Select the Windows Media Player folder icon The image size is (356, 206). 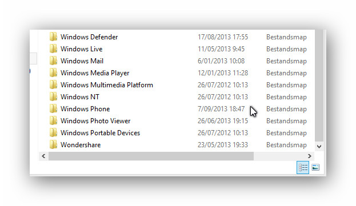tap(53, 72)
